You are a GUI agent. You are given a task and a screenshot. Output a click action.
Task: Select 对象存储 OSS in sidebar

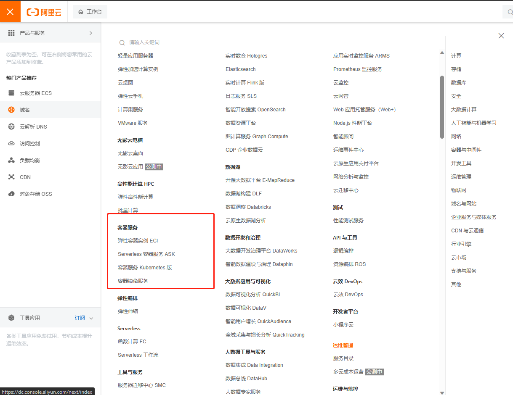pos(51,194)
